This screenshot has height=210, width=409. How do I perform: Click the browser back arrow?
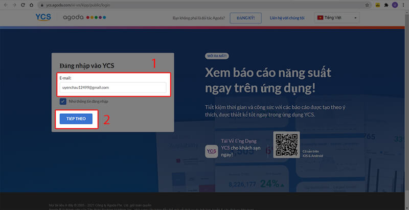(5, 4)
